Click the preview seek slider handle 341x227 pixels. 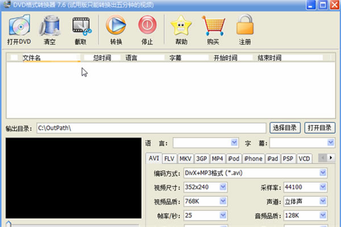(x=9, y=224)
